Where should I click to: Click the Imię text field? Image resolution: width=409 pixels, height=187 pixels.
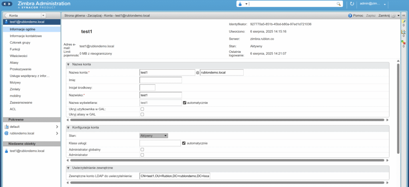161,80
